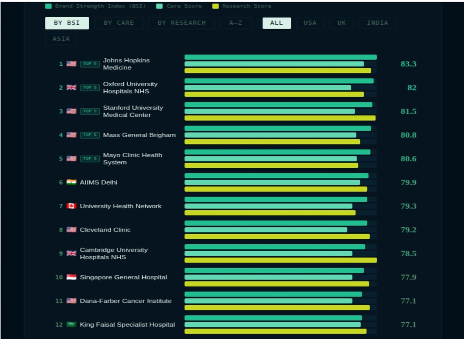Click the Saudi flag for King Faisal Specialist Hospital
This screenshot has height=339, width=464.
coord(71,325)
